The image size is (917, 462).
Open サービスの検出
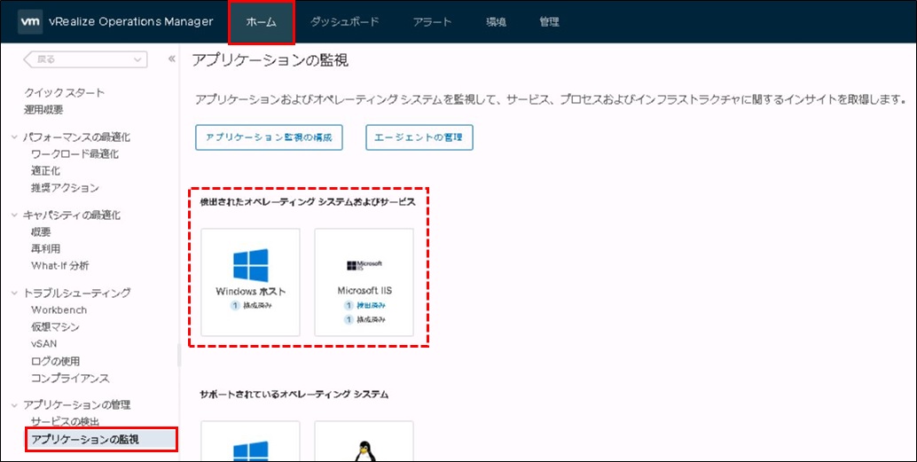pyautogui.click(x=65, y=421)
